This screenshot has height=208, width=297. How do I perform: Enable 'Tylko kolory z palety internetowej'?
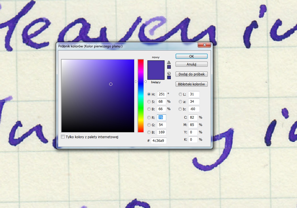pyautogui.click(x=63, y=136)
